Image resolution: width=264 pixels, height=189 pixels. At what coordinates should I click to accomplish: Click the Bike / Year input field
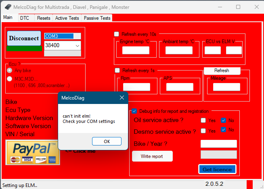pyautogui.click(x=218, y=144)
